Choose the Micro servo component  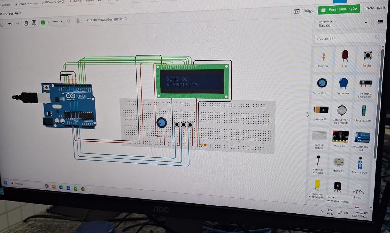pyautogui.click(x=360, y=164)
